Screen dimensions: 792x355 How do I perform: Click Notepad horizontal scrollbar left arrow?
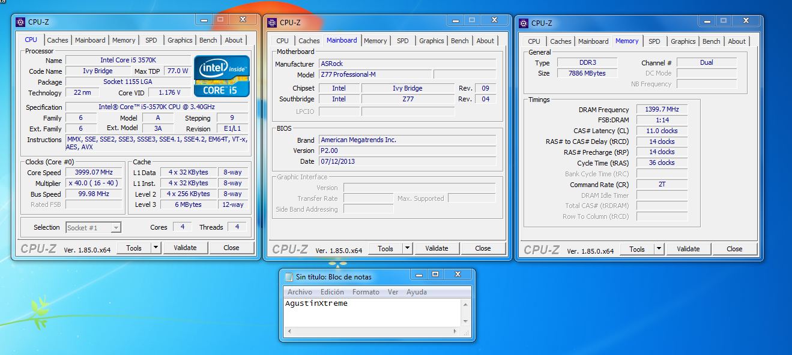tap(289, 332)
